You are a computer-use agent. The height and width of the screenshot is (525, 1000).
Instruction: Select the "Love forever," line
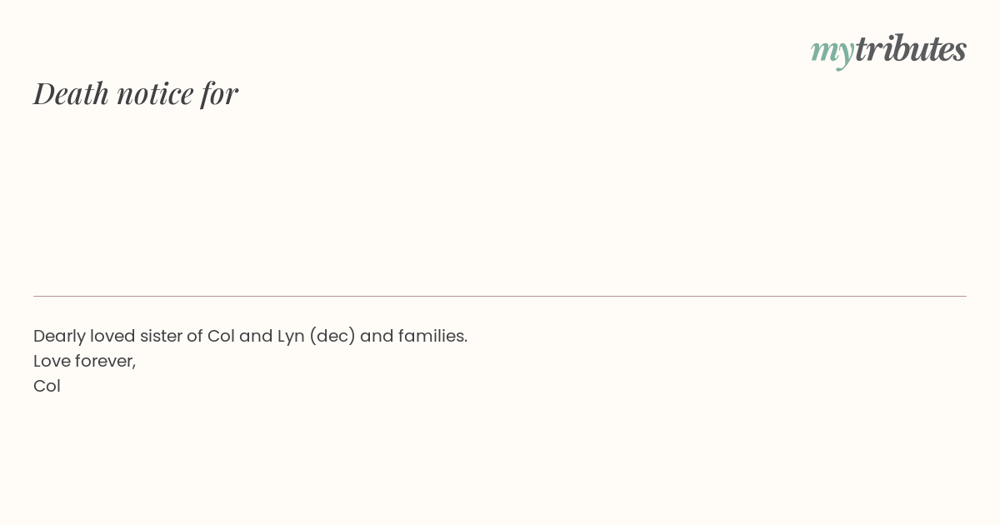pyautogui.click(x=84, y=361)
